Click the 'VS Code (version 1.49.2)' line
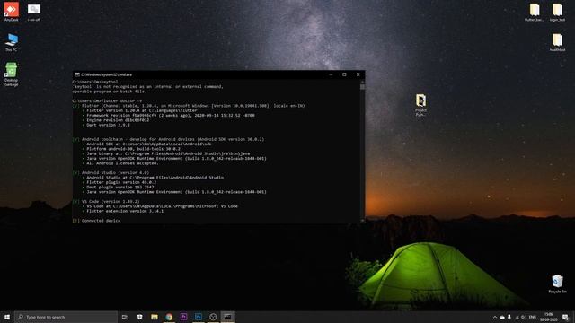 (106, 201)
